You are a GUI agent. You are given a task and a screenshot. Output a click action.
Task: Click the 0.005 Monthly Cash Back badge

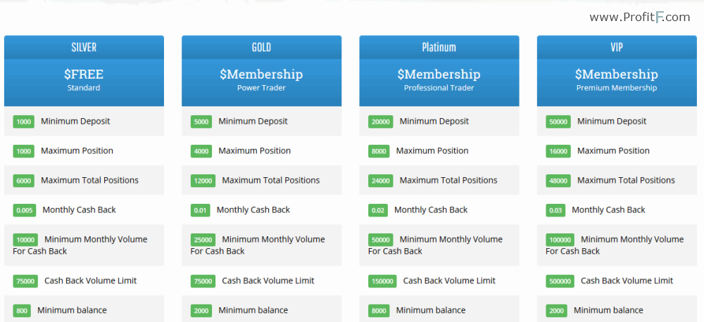tap(24, 210)
